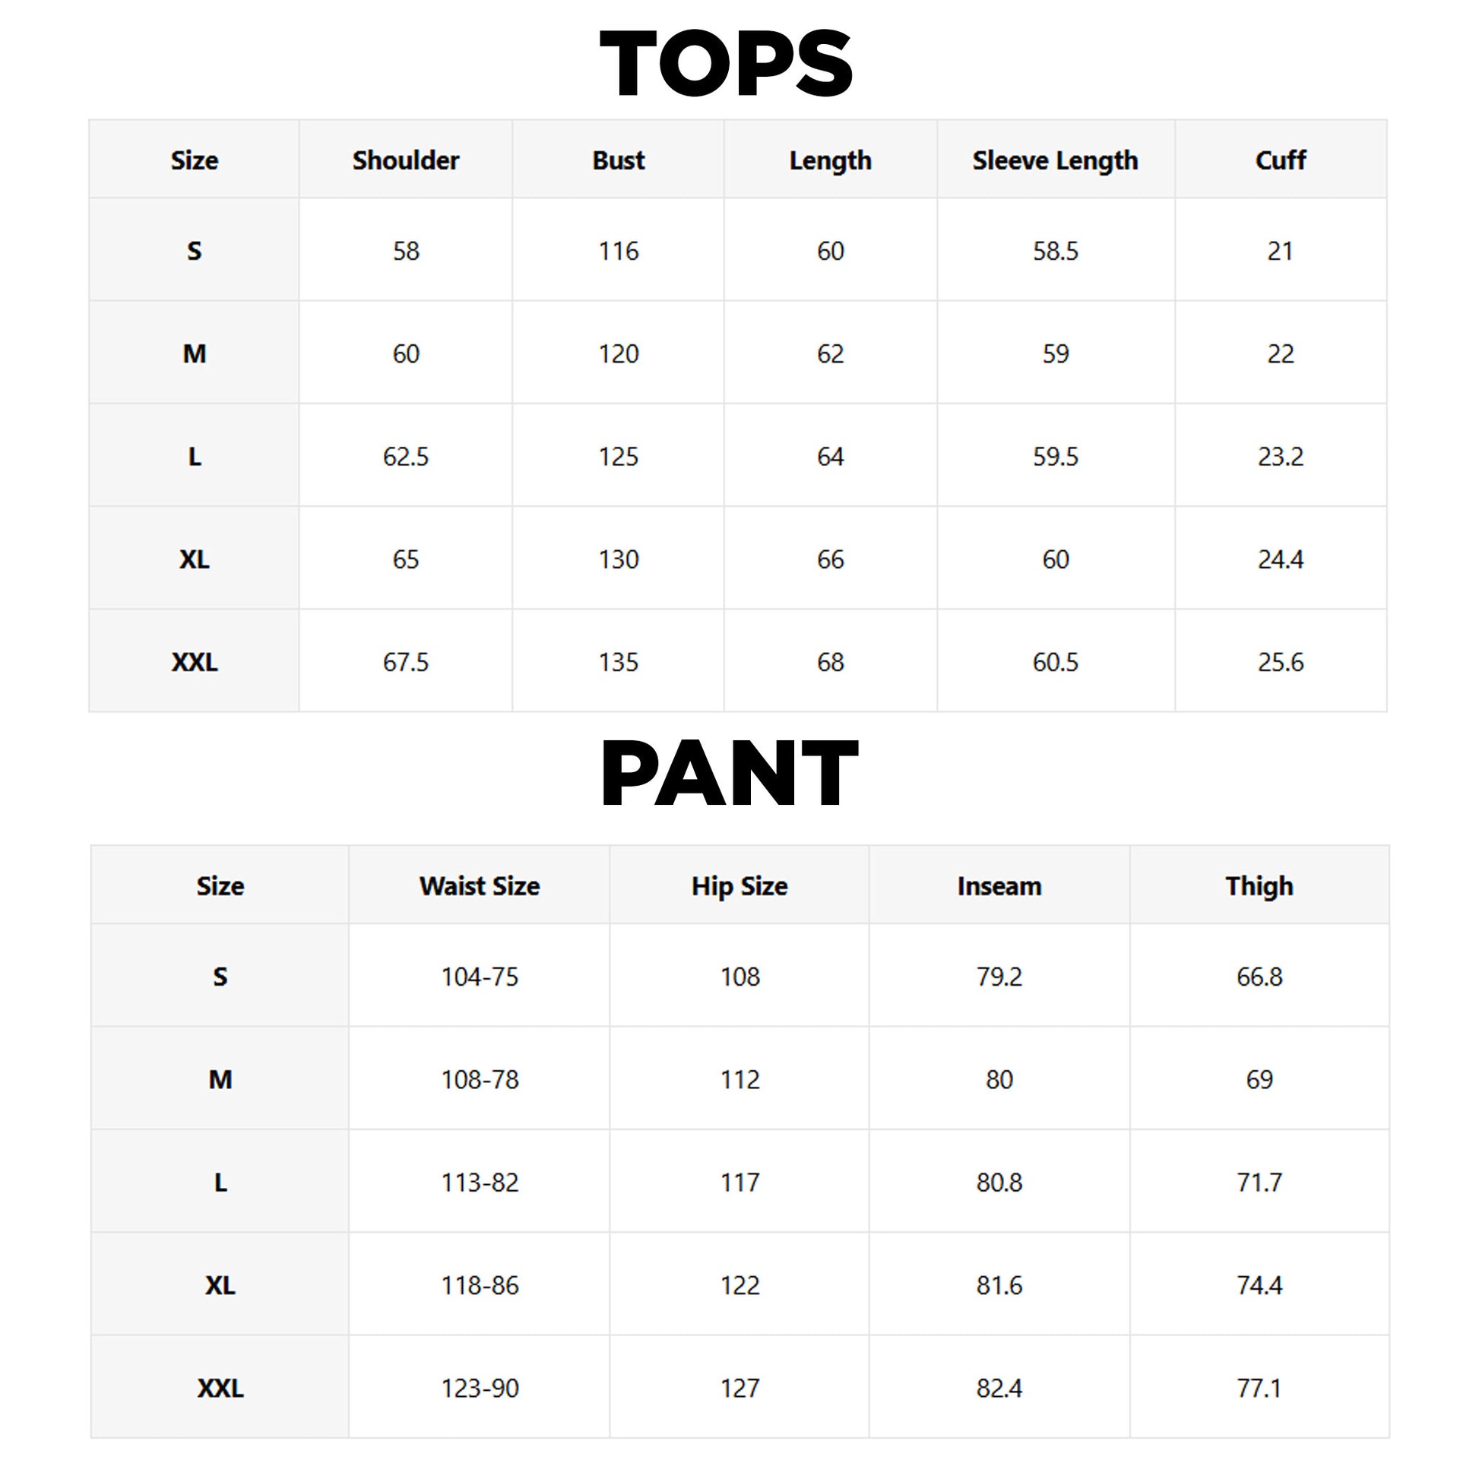1479x1479 pixels.
Task: Select the Inseam column header
Action: [x=999, y=885]
